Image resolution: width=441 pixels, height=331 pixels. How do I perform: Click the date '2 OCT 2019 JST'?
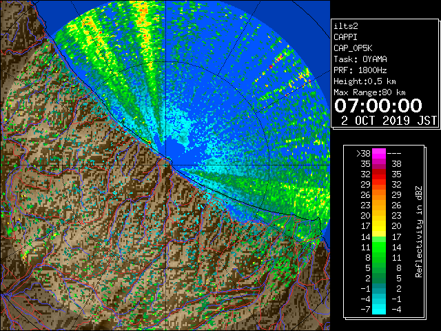coord(389,121)
